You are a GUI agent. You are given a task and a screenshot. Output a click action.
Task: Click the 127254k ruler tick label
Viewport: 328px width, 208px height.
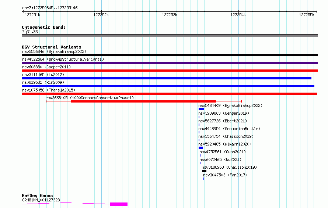pos(238,15)
